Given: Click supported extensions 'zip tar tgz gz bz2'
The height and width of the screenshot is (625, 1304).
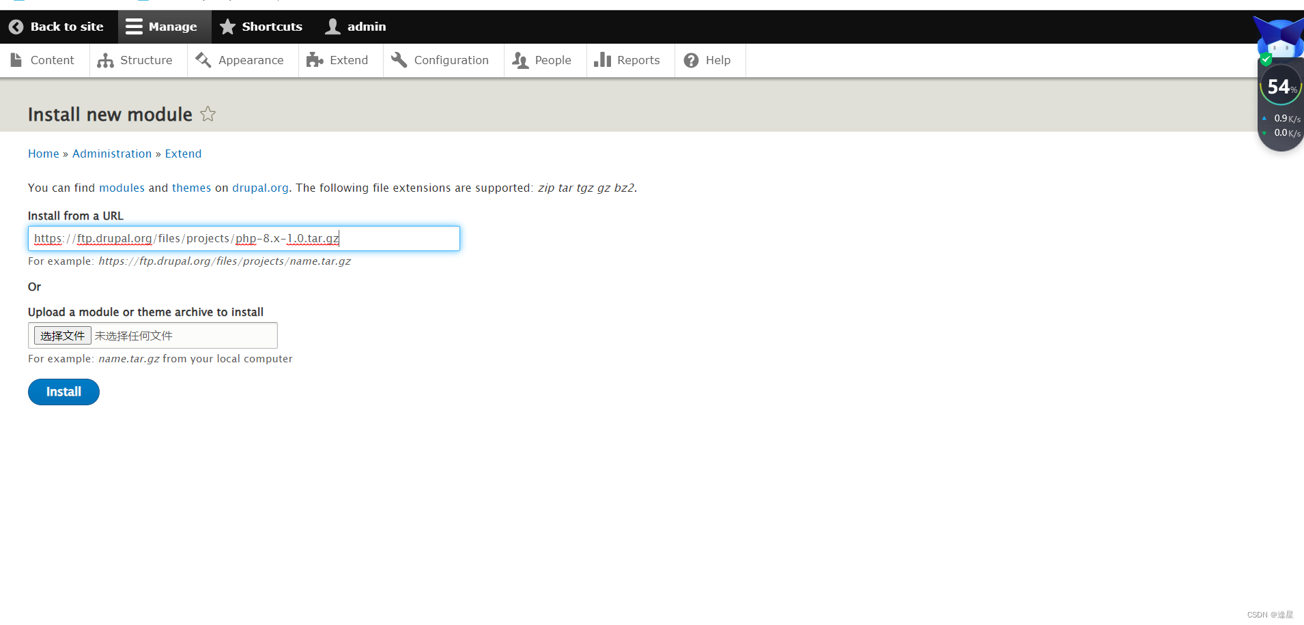Looking at the screenshot, I should click(586, 188).
